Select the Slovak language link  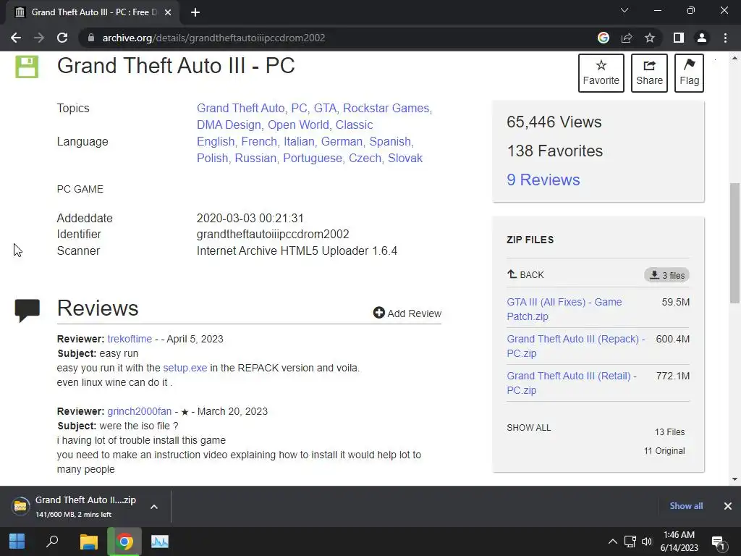[405, 158]
